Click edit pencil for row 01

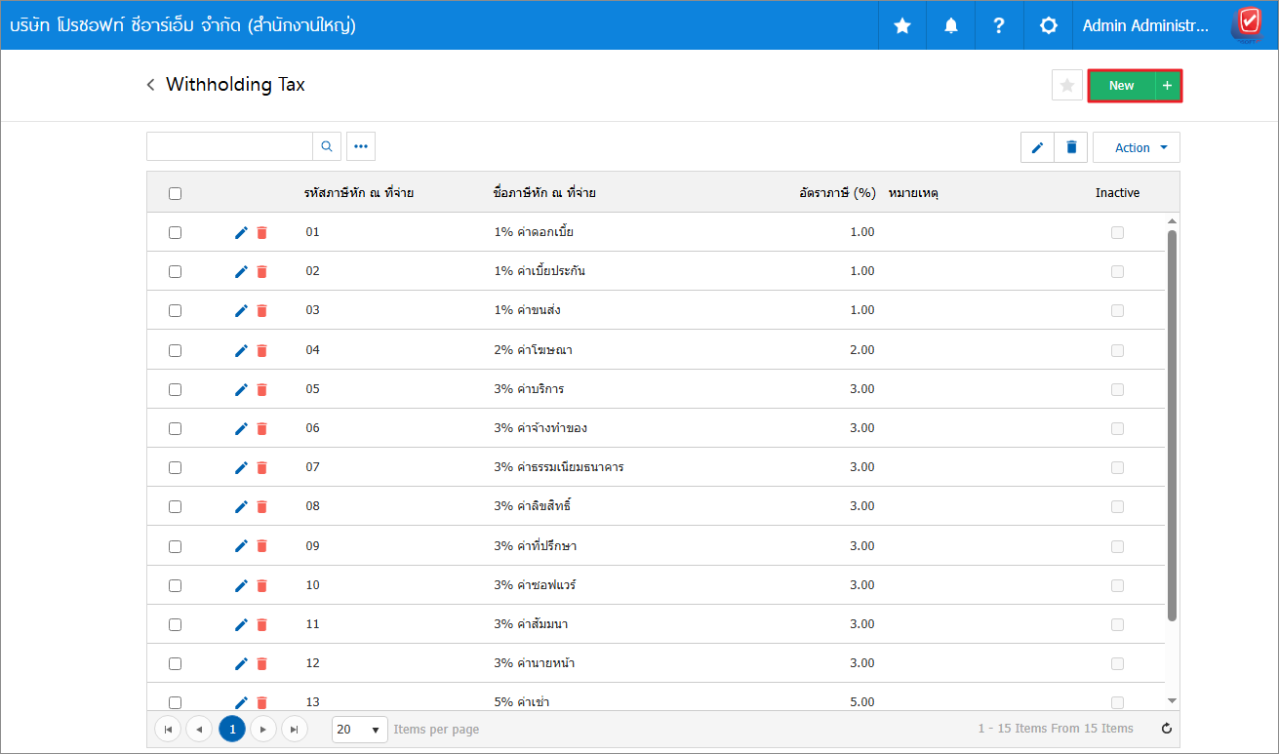pyautogui.click(x=241, y=232)
